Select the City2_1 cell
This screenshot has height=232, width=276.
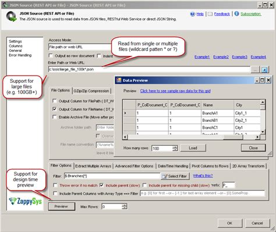coord(247,121)
